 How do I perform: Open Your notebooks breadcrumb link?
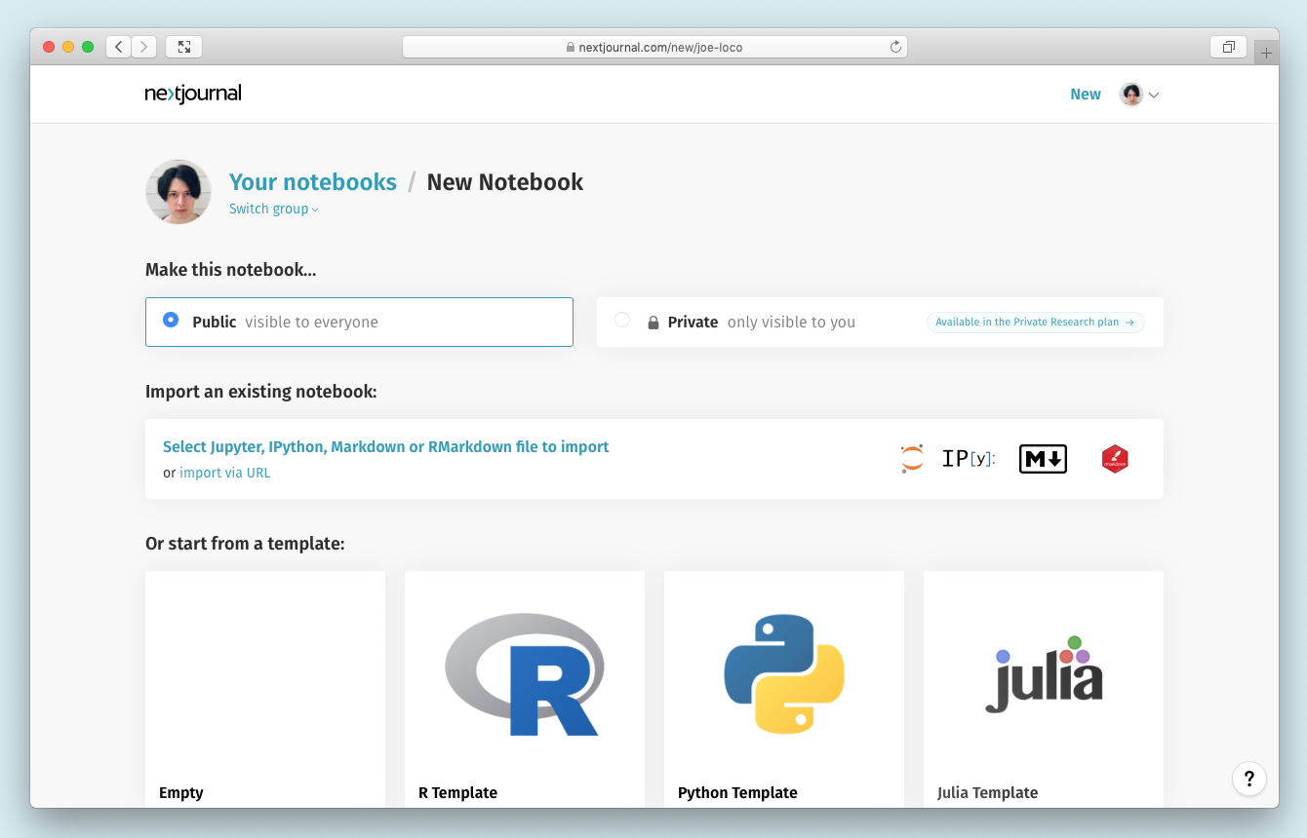click(x=313, y=182)
